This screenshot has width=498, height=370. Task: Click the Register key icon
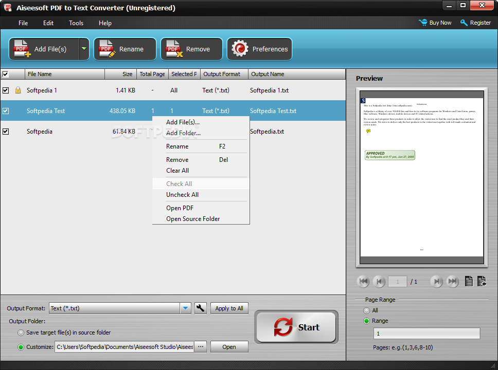[464, 23]
